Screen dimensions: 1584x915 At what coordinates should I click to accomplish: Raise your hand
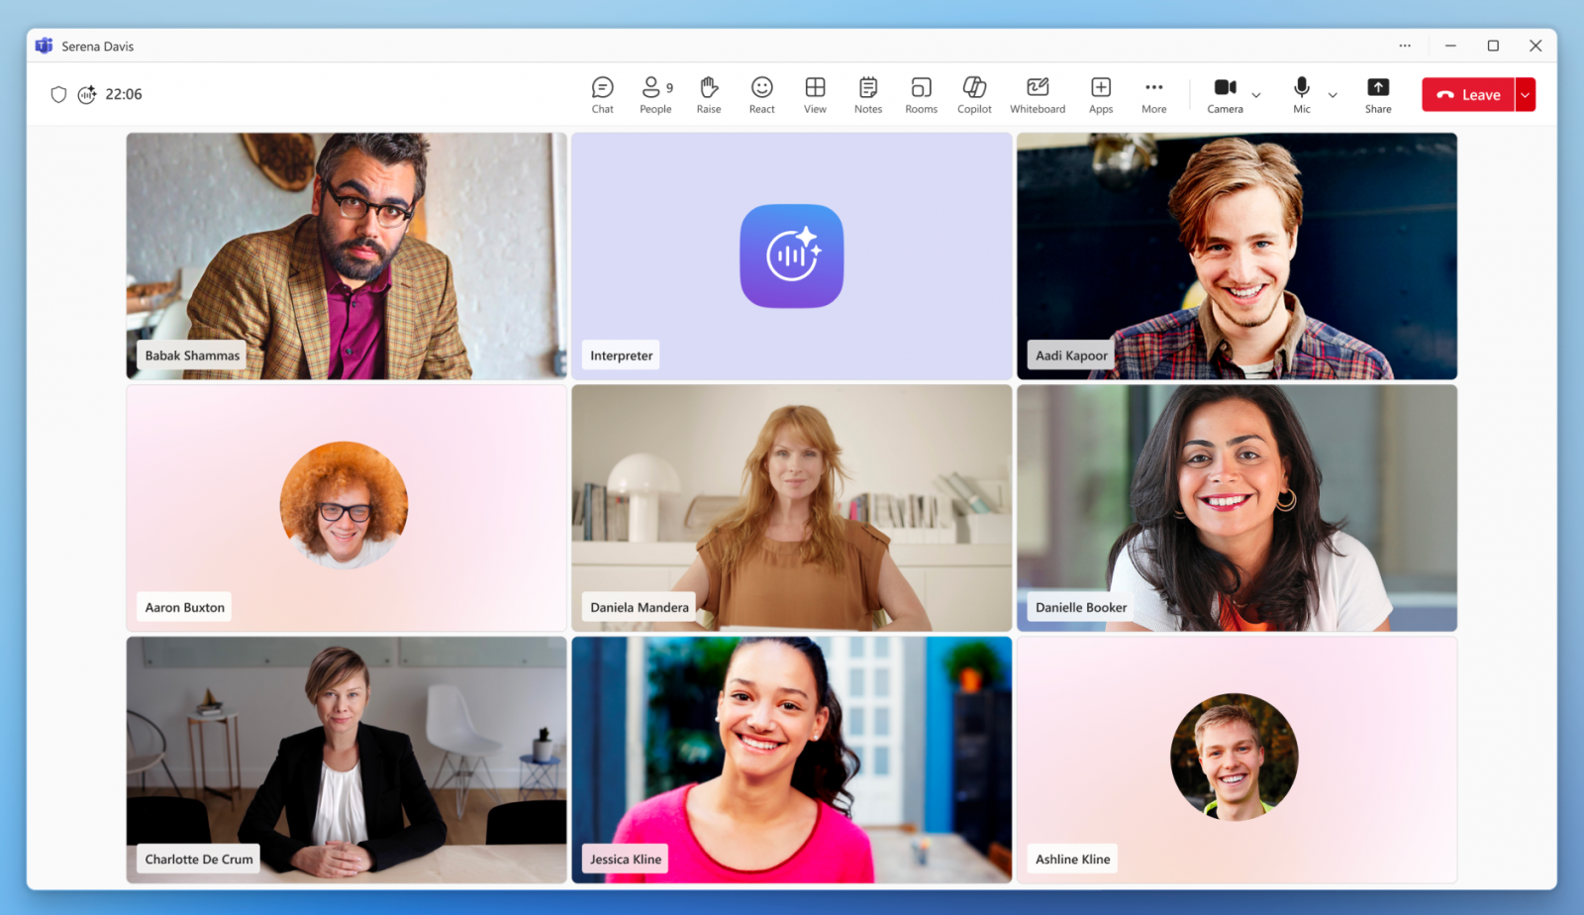708,94
